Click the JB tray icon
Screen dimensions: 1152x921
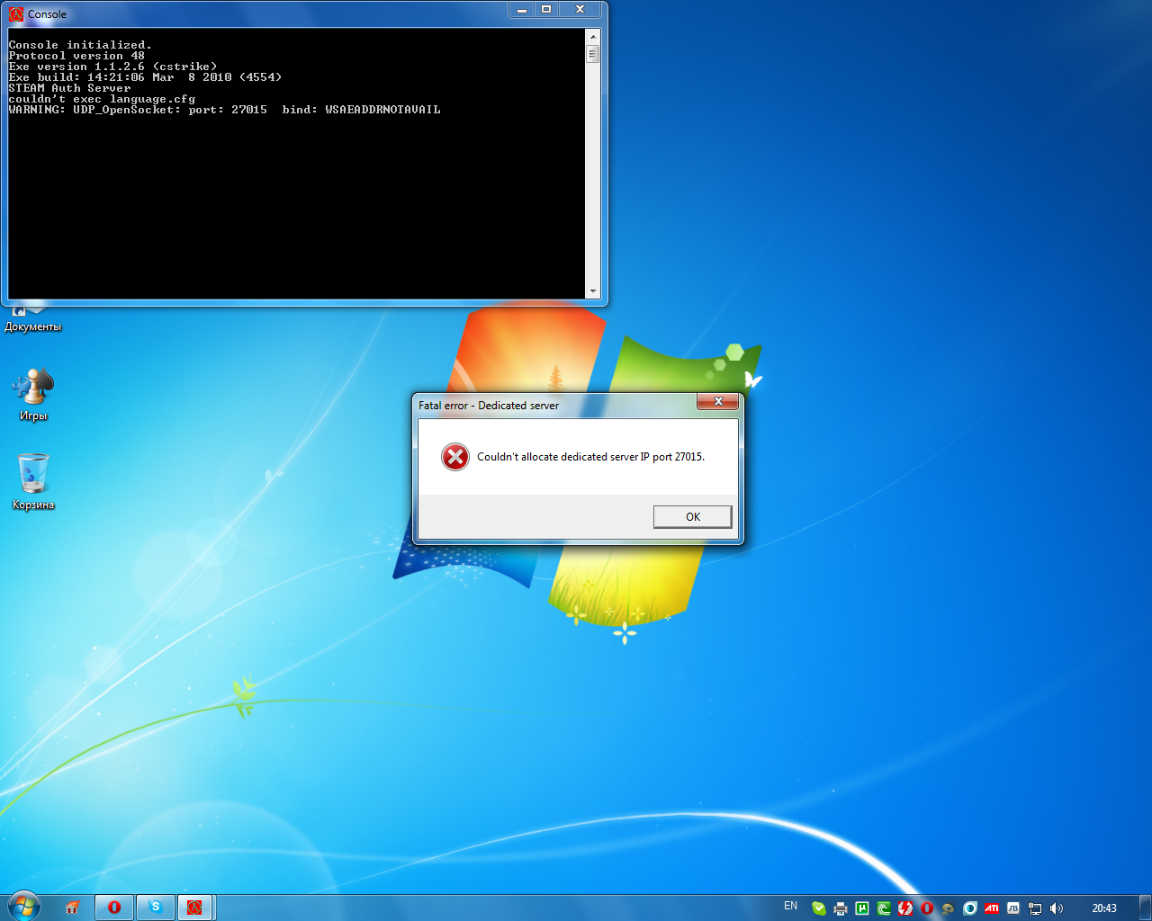click(x=1012, y=908)
